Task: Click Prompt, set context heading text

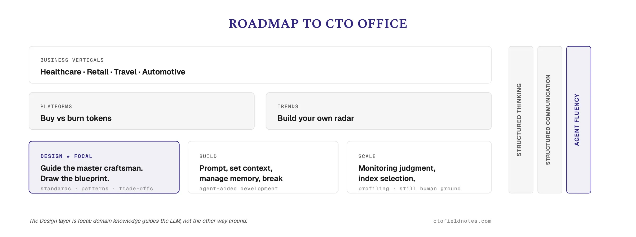Action: click(236, 168)
